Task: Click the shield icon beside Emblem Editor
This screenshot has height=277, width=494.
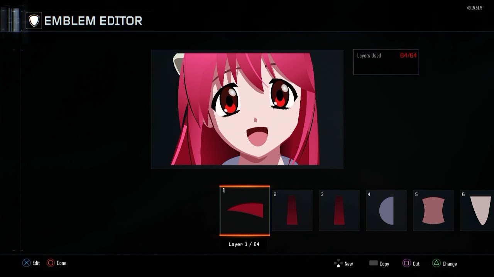Action: coord(34,21)
